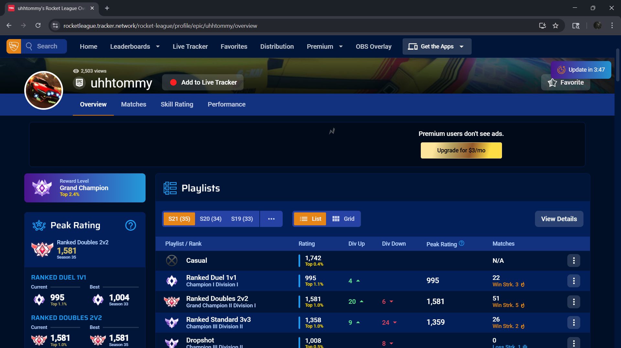Bookmark this page with star icon

click(555, 26)
